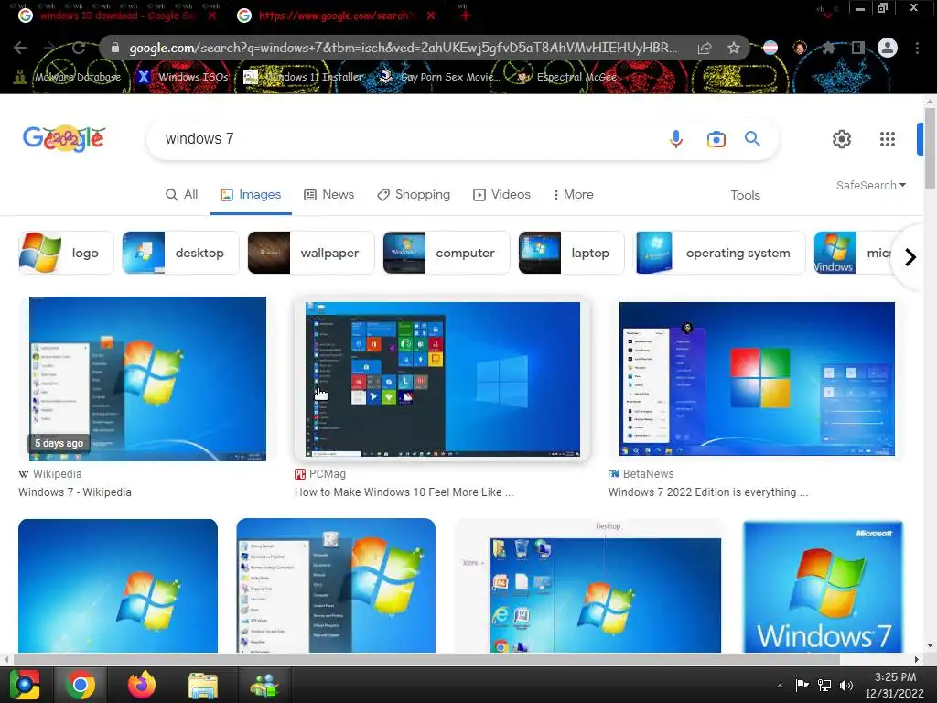
Task: Open the Microsoft Windows 7 box art thumbnail
Action: click(x=823, y=587)
